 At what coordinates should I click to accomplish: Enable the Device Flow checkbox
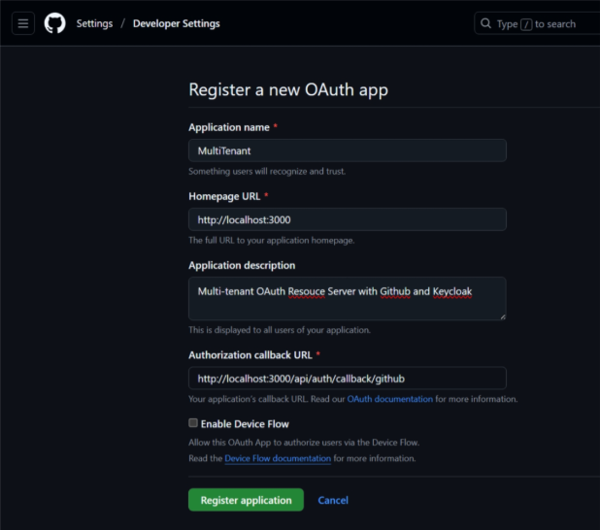click(x=193, y=423)
